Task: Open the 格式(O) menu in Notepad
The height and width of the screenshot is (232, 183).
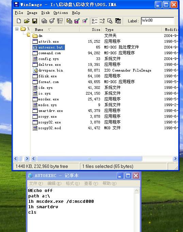Action: (73, 183)
